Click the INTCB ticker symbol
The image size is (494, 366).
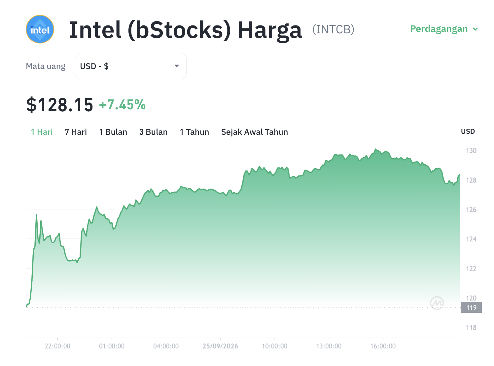[333, 29]
